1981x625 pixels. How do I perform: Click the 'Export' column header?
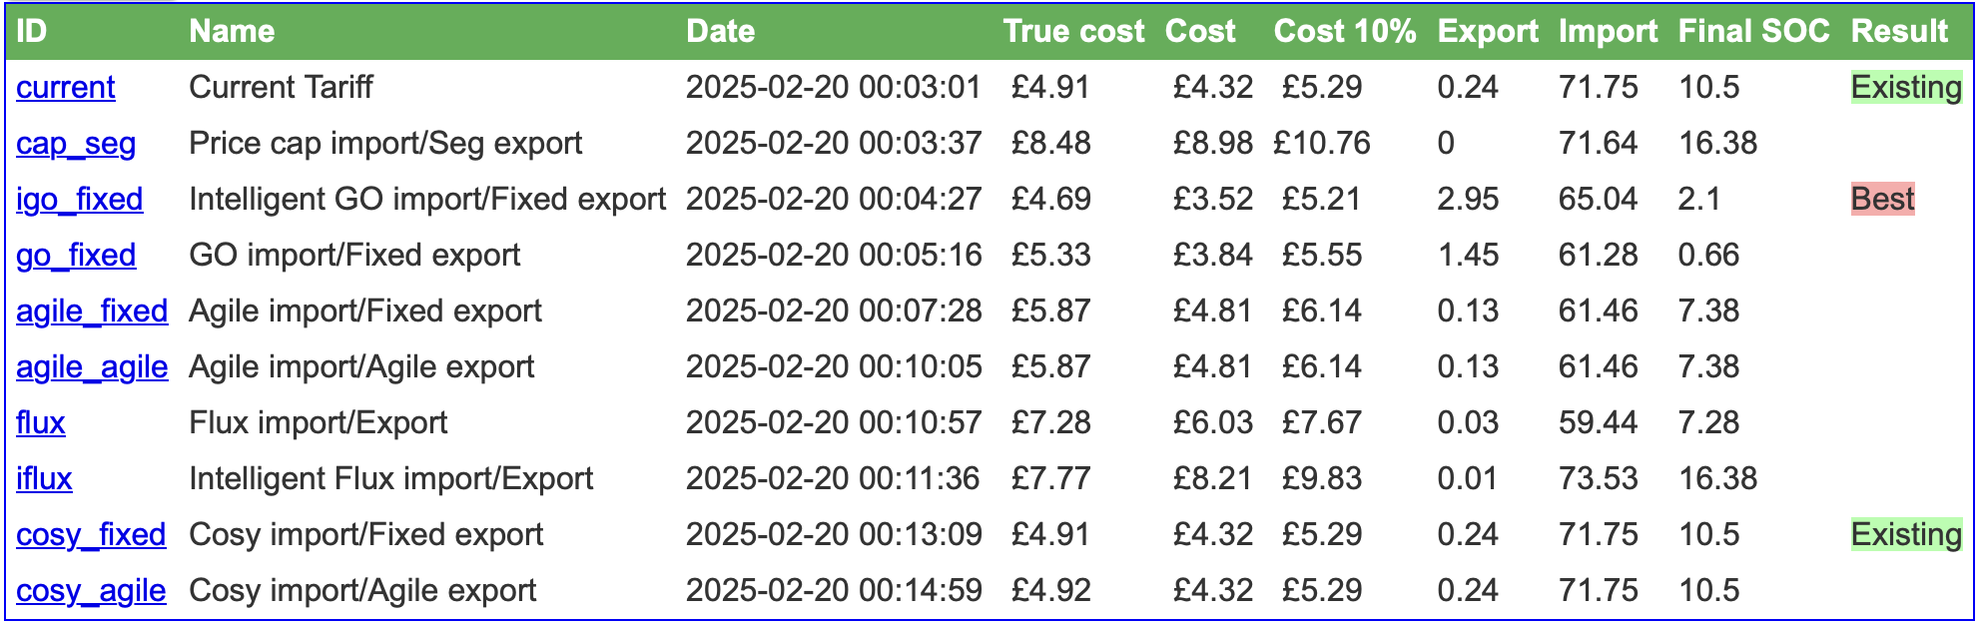pyautogui.click(x=1488, y=32)
